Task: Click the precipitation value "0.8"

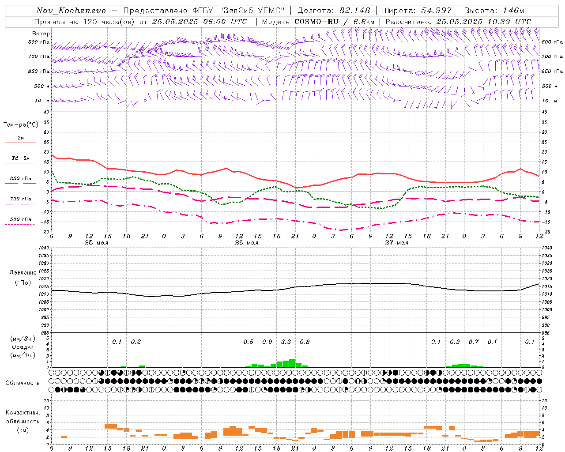Action: [x=305, y=342]
